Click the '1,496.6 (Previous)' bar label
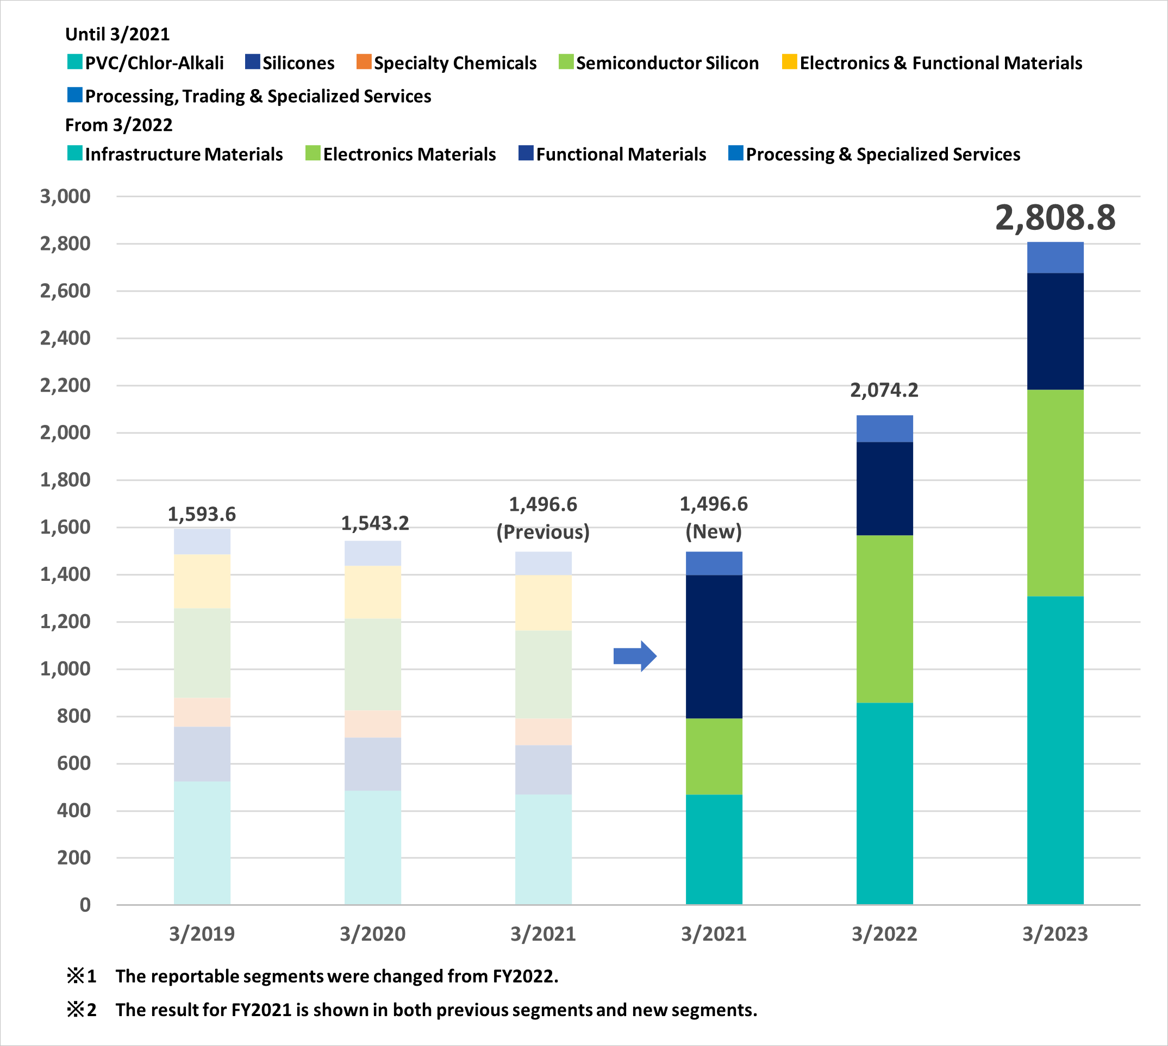 543,518
